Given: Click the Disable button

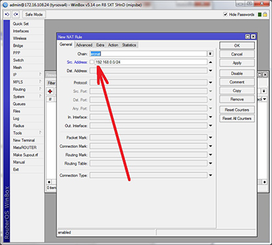Looking at the screenshot, I should 237,73.
